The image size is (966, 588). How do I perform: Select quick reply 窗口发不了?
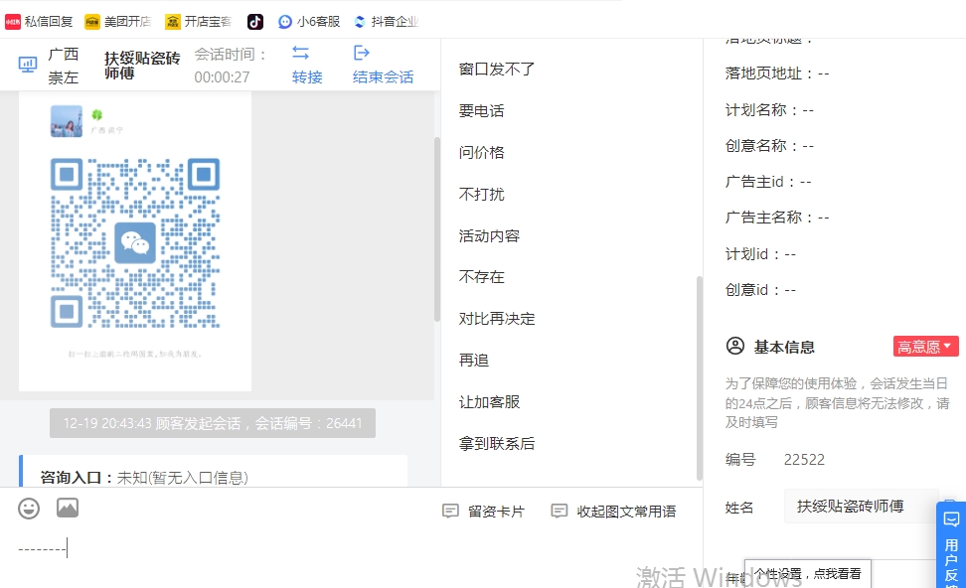[x=497, y=69]
